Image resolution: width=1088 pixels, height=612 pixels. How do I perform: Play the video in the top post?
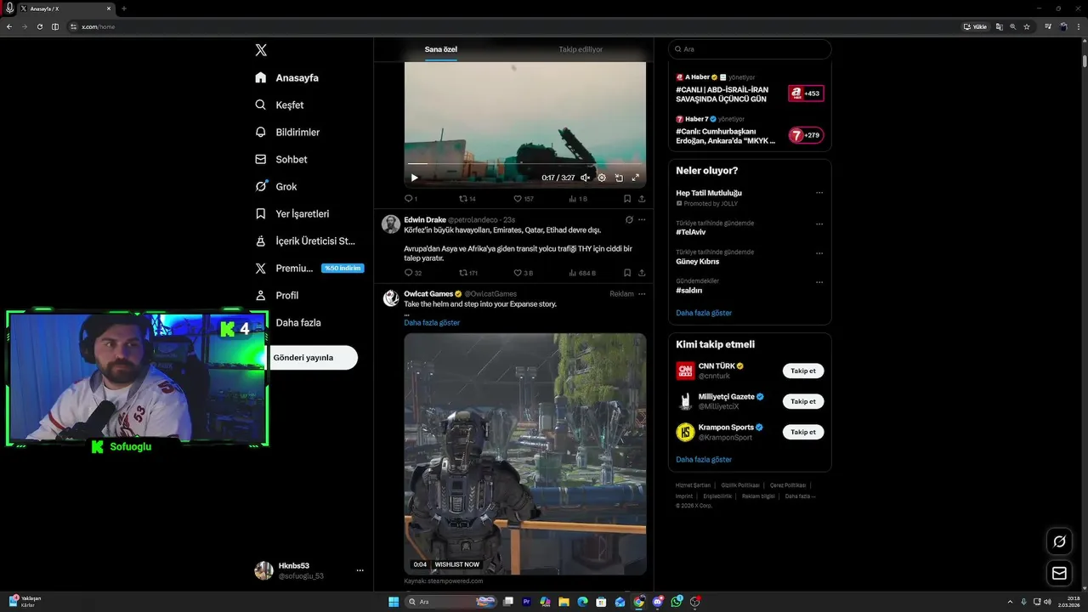coord(415,178)
